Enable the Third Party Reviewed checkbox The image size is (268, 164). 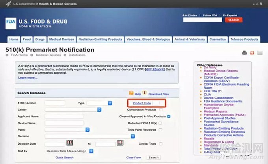click(160, 129)
